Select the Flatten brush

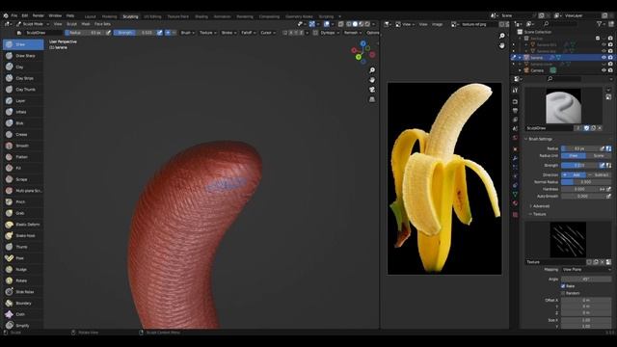pyautogui.click(x=23, y=156)
